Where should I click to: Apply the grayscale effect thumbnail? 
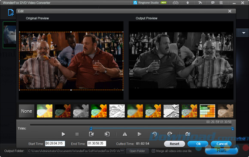tap(81, 111)
